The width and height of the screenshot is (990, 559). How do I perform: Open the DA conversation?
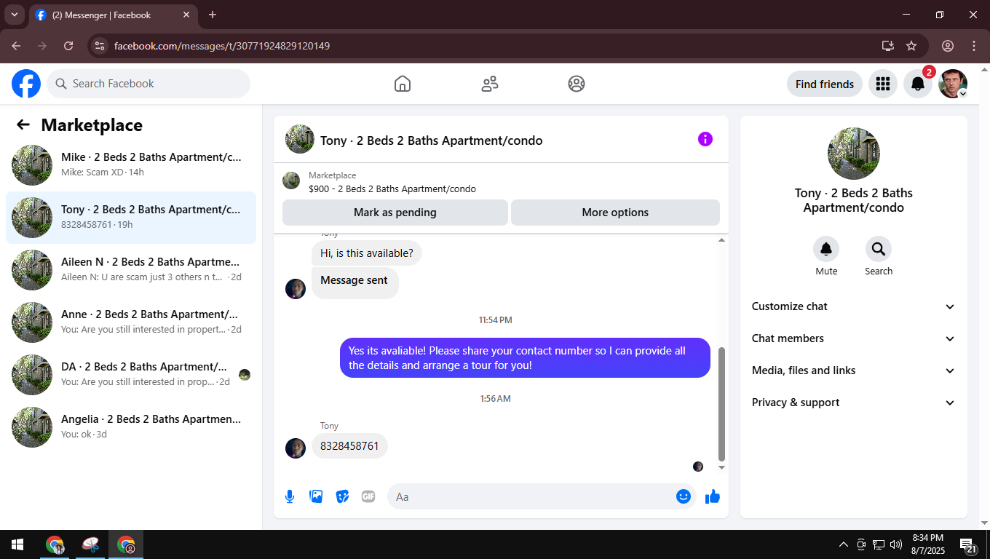pos(131,375)
